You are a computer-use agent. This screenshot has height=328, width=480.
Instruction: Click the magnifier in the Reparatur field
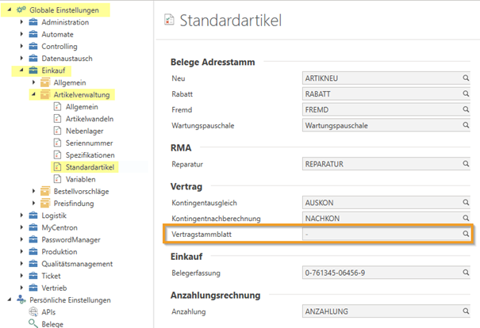pos(467,164)
